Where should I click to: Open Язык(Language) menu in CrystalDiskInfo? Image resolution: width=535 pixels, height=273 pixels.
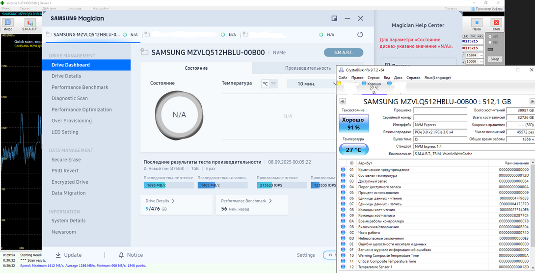pos(437,78)
